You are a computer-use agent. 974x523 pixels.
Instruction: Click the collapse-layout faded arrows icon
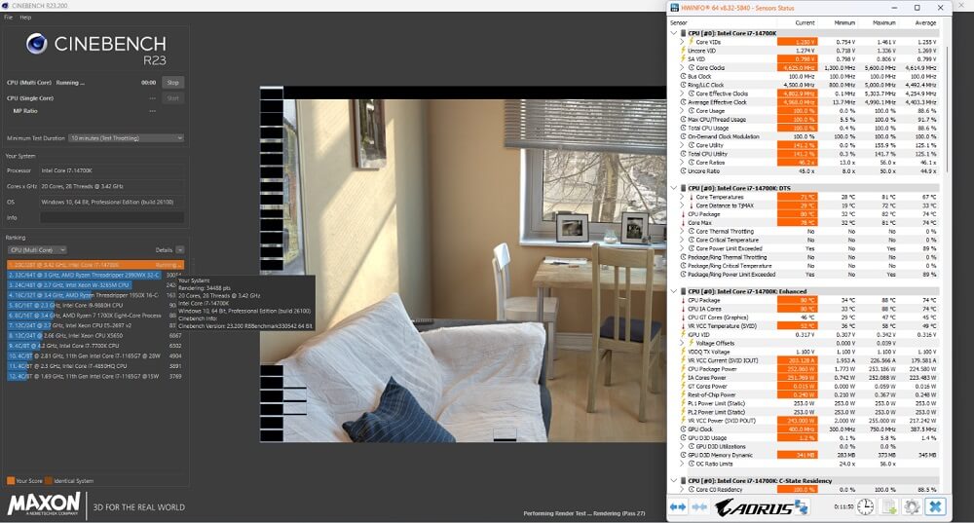[x=699, y=506]
